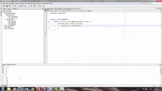Screen dimensions: 162x91
Task: Open OneNote from the taskbar
Action: click(44, 89)
